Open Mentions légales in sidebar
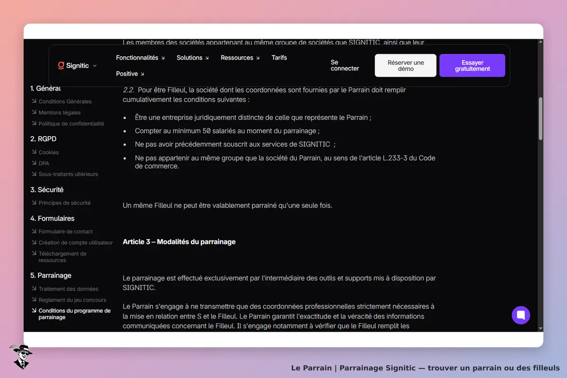This screenshot has height=378, width=567. tap(60, 112)
